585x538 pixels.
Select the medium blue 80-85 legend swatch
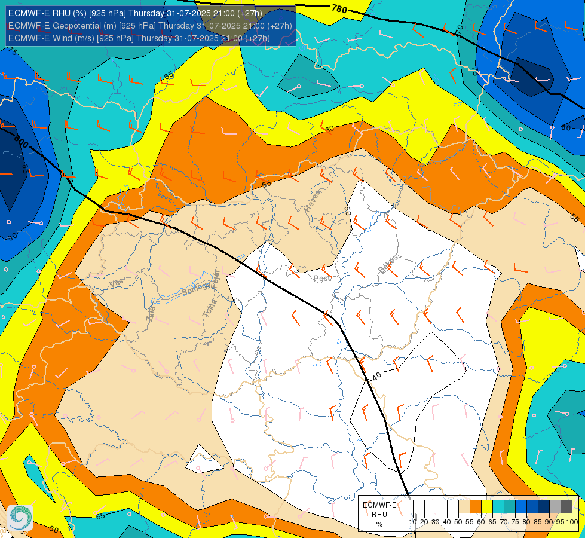532,507
